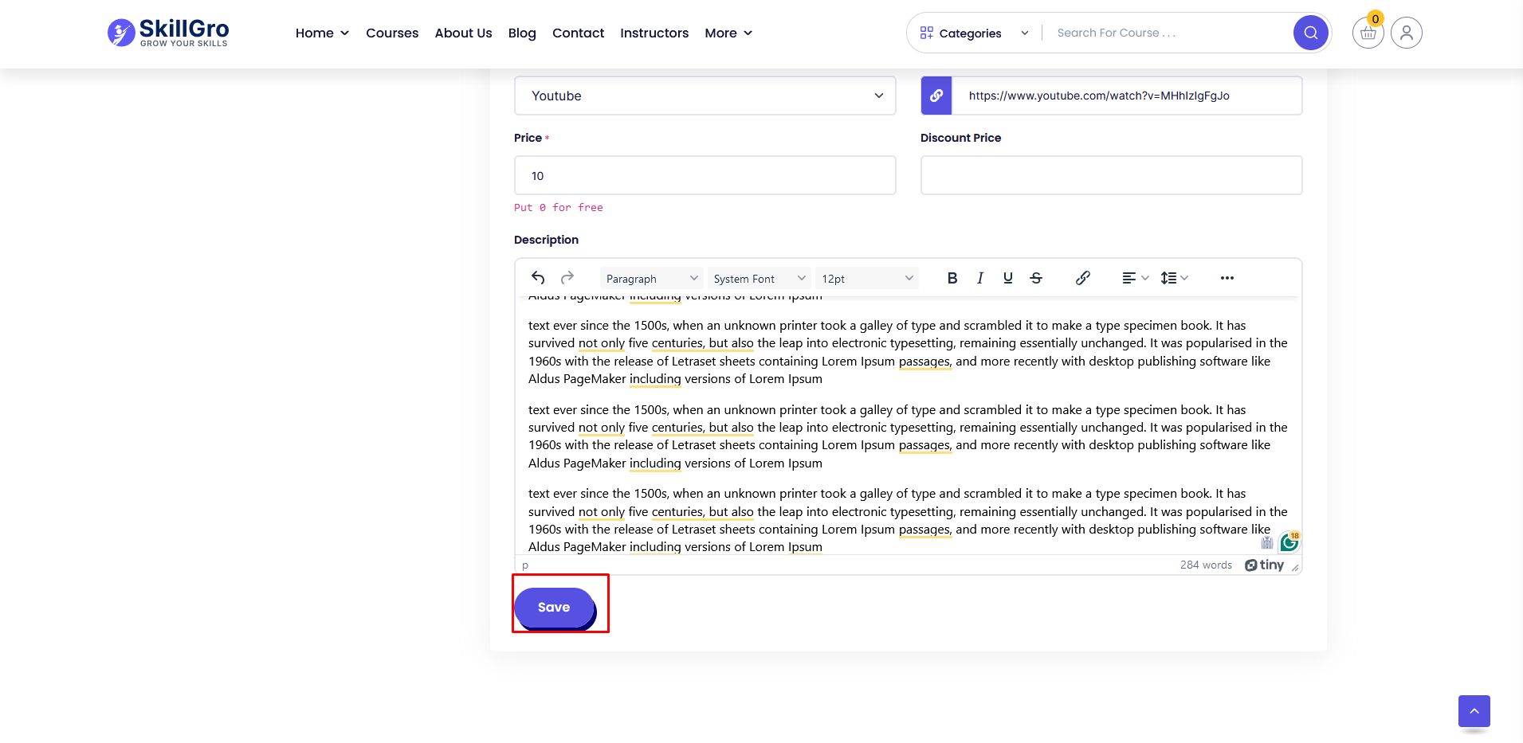Redo the editor change

pos(567,278)
